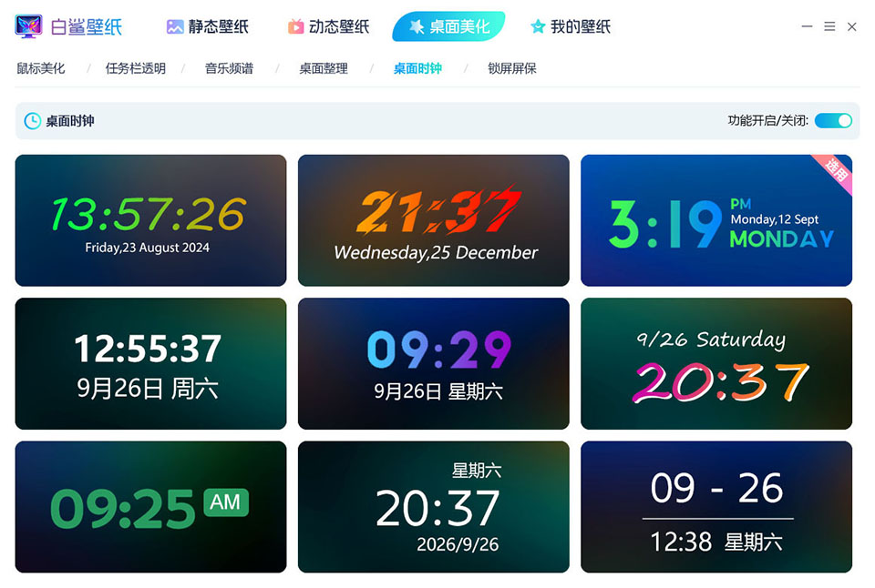Open the hamburger menu icon

pos(829,26)
